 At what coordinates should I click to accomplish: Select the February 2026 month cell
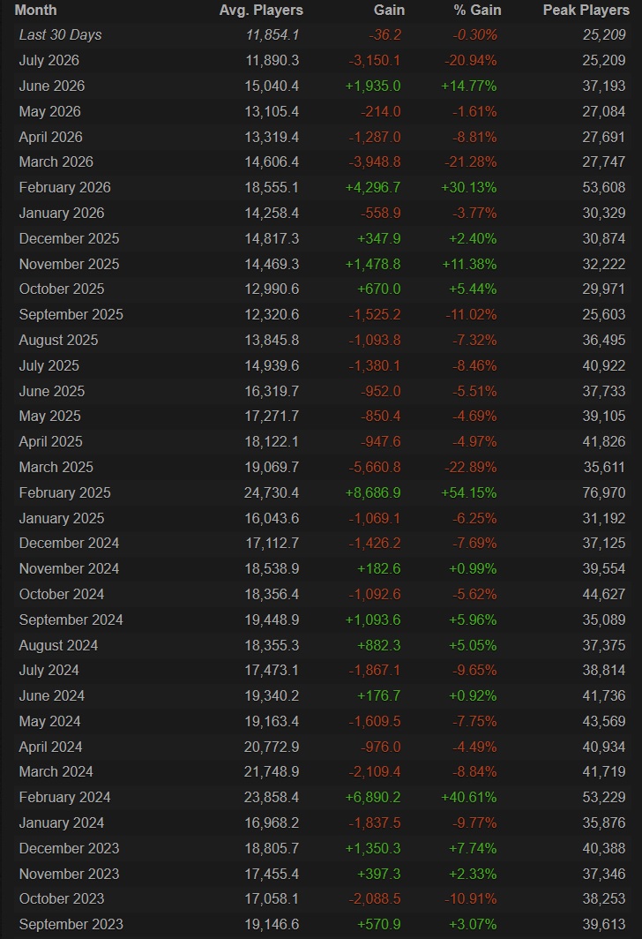click(x=64, y=187)
